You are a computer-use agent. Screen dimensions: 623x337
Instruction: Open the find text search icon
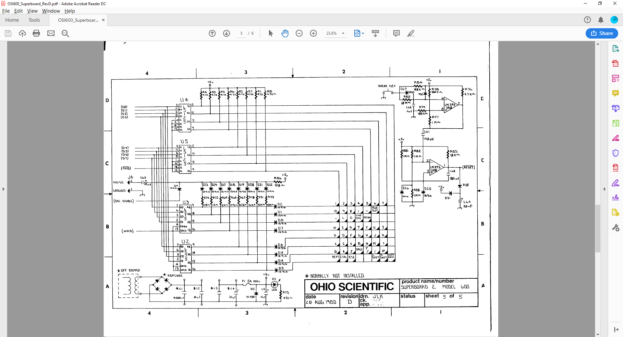65,33
